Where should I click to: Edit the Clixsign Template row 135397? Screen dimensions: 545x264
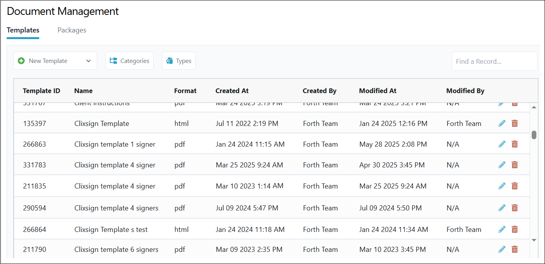(x=502, y=124)
